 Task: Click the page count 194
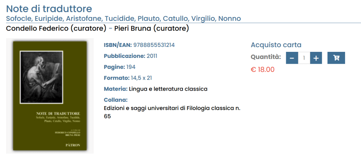click(x=131, y=67)
